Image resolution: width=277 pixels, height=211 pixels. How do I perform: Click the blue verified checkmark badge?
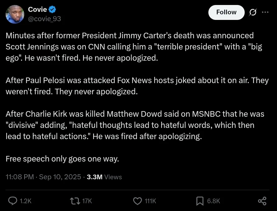click(53, 9)
